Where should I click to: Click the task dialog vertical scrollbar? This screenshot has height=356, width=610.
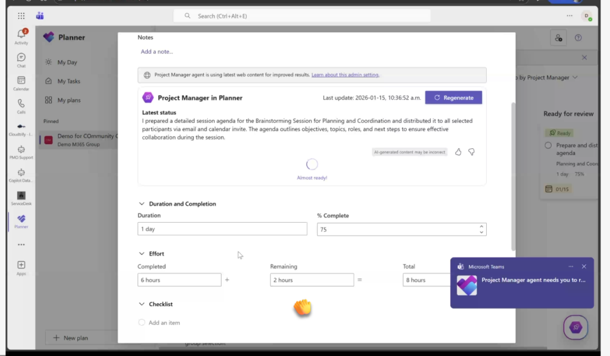click(513, 176)
